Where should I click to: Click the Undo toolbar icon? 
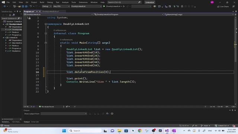coord(31,6)
